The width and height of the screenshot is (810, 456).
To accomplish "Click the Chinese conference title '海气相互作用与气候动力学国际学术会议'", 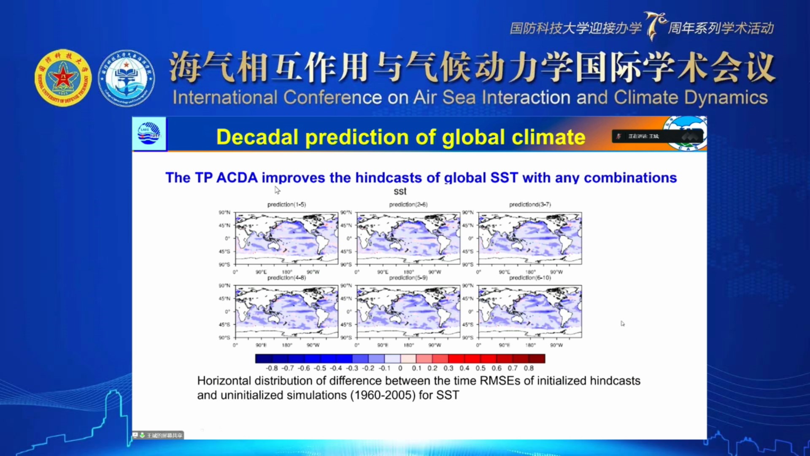I will (472, 67).
